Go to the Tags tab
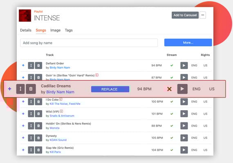Image resolution: width=233 pixels, height=163 pixels. (69, 30)
